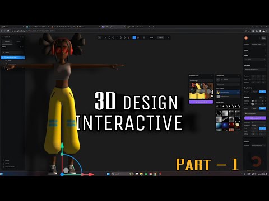Open the Windows Start menu
The image size is (269, 201).
pyautogui.click(x=108, y=174)
